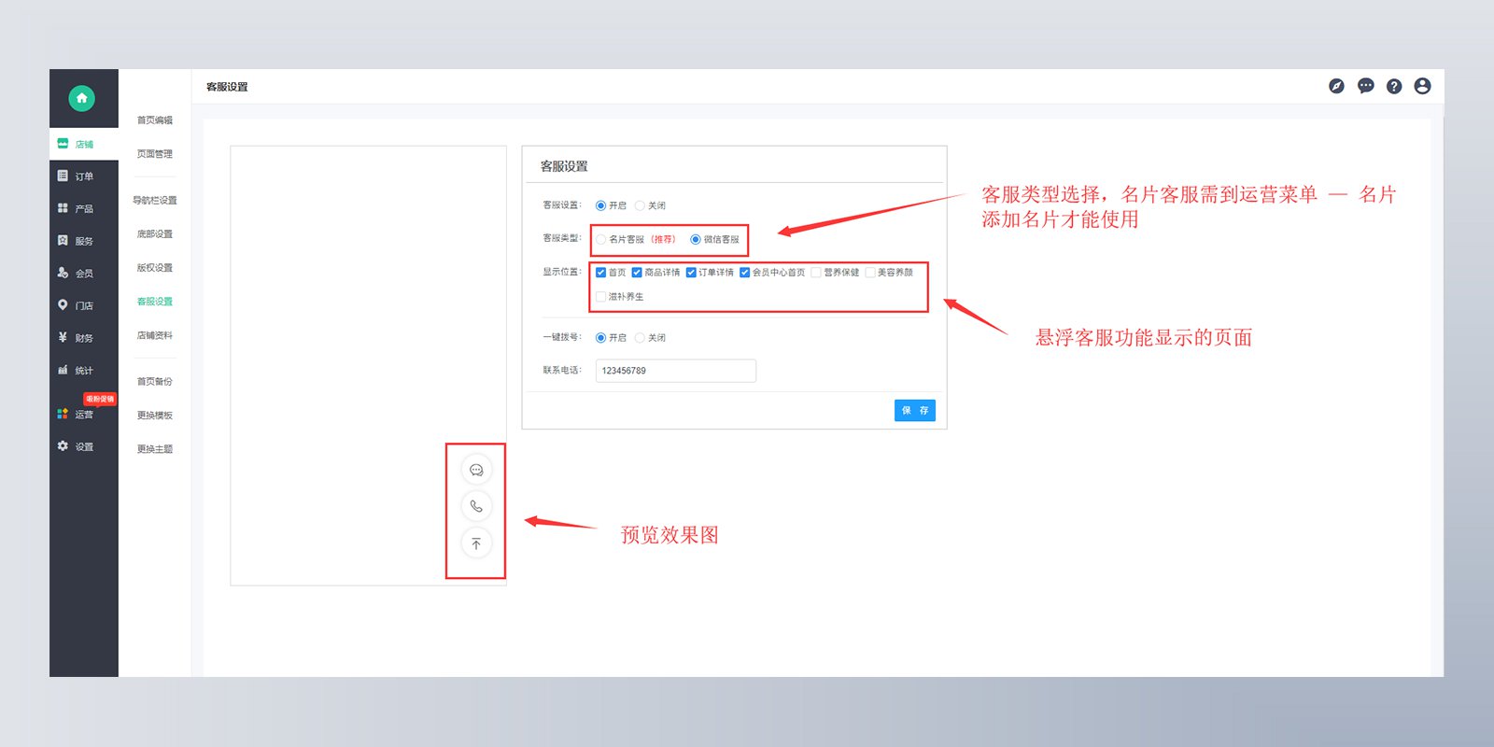Open the 页面管理 submenu item
Viewport: 1494px width, 747px height.
pyautogui.click(x=155, y=154)
